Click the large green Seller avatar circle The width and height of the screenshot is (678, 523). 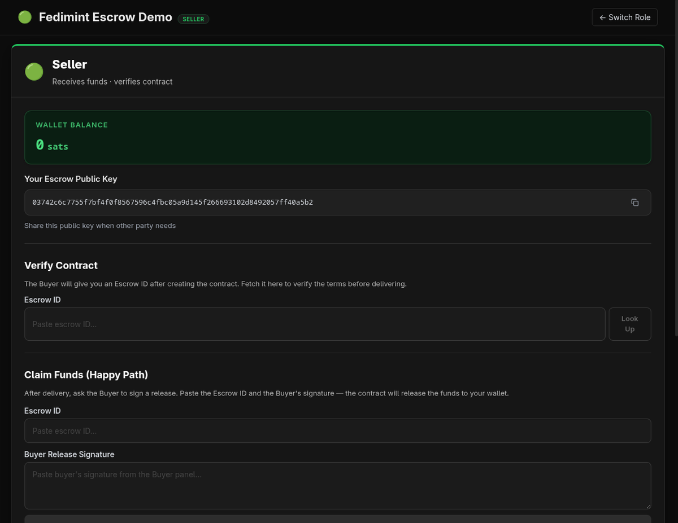point(34,72)
